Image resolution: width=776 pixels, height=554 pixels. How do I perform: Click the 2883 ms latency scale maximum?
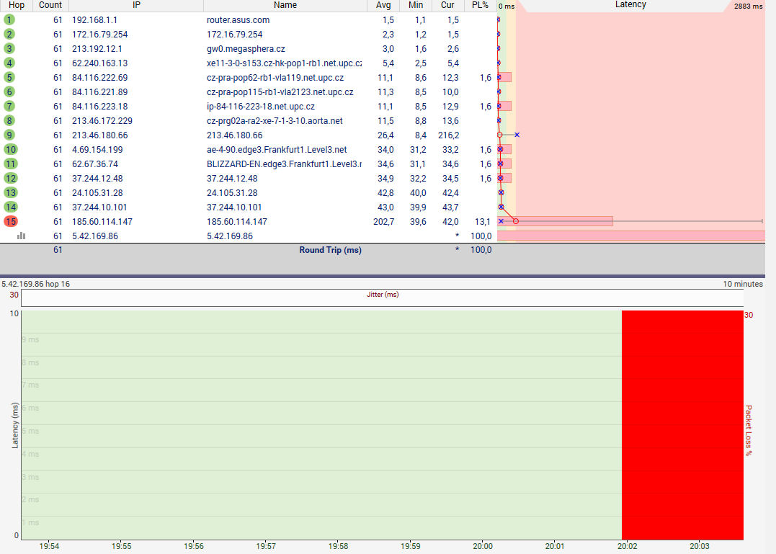[749, 6]
